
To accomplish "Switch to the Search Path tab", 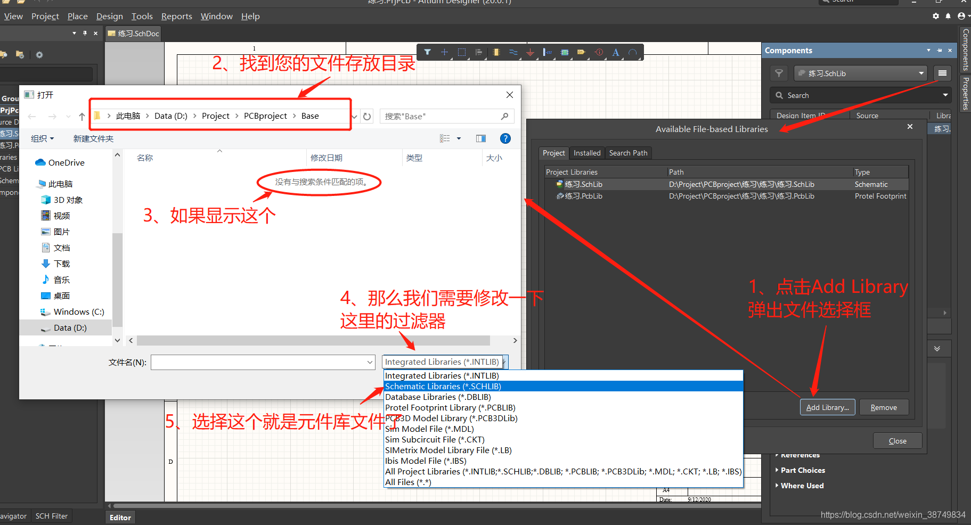I will (629, 153).
